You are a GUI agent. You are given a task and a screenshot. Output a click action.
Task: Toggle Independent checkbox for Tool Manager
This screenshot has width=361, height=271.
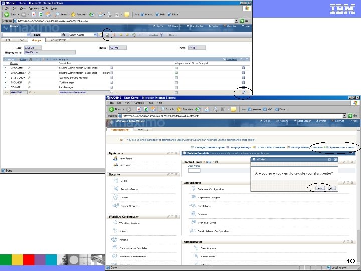176,83
